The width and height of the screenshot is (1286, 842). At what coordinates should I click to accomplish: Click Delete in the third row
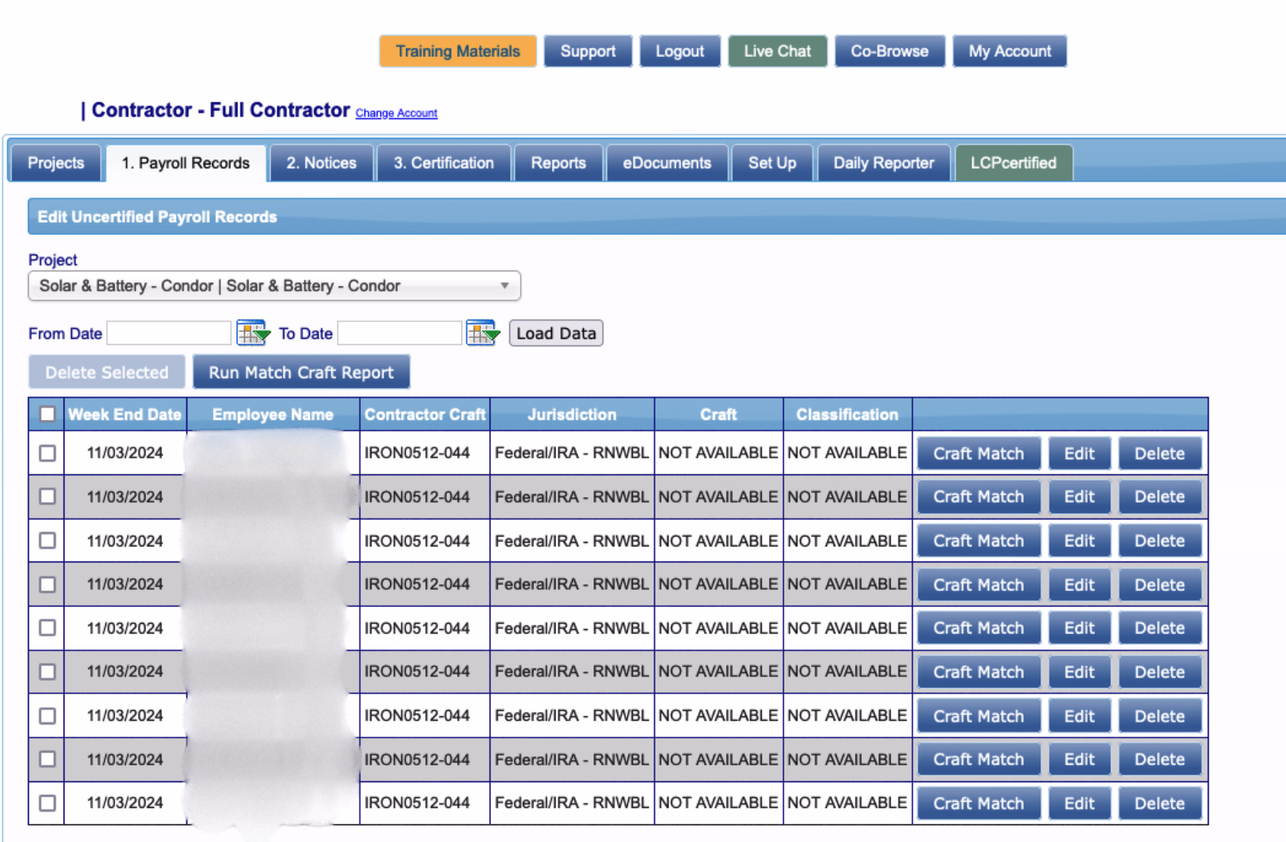coord(1159,540)
